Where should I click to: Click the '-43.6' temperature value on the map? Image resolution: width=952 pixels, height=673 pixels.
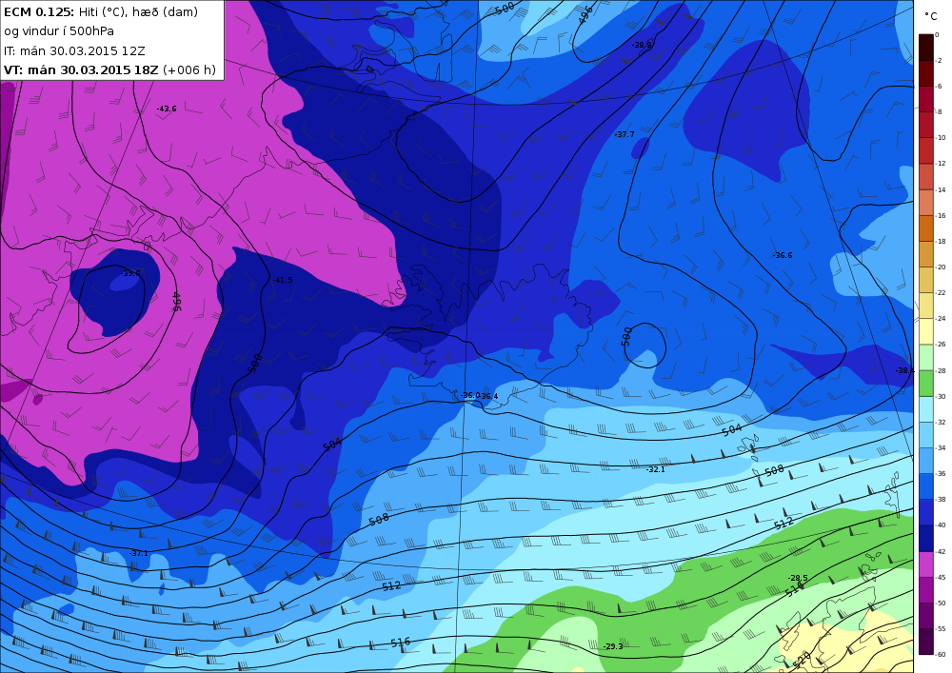point(167,109)
